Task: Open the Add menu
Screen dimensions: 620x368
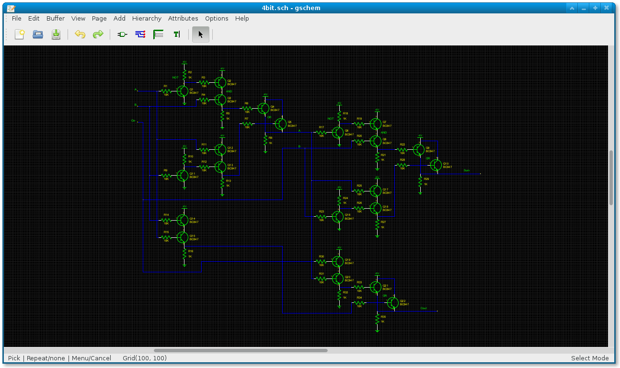Action: click(119, 18)
